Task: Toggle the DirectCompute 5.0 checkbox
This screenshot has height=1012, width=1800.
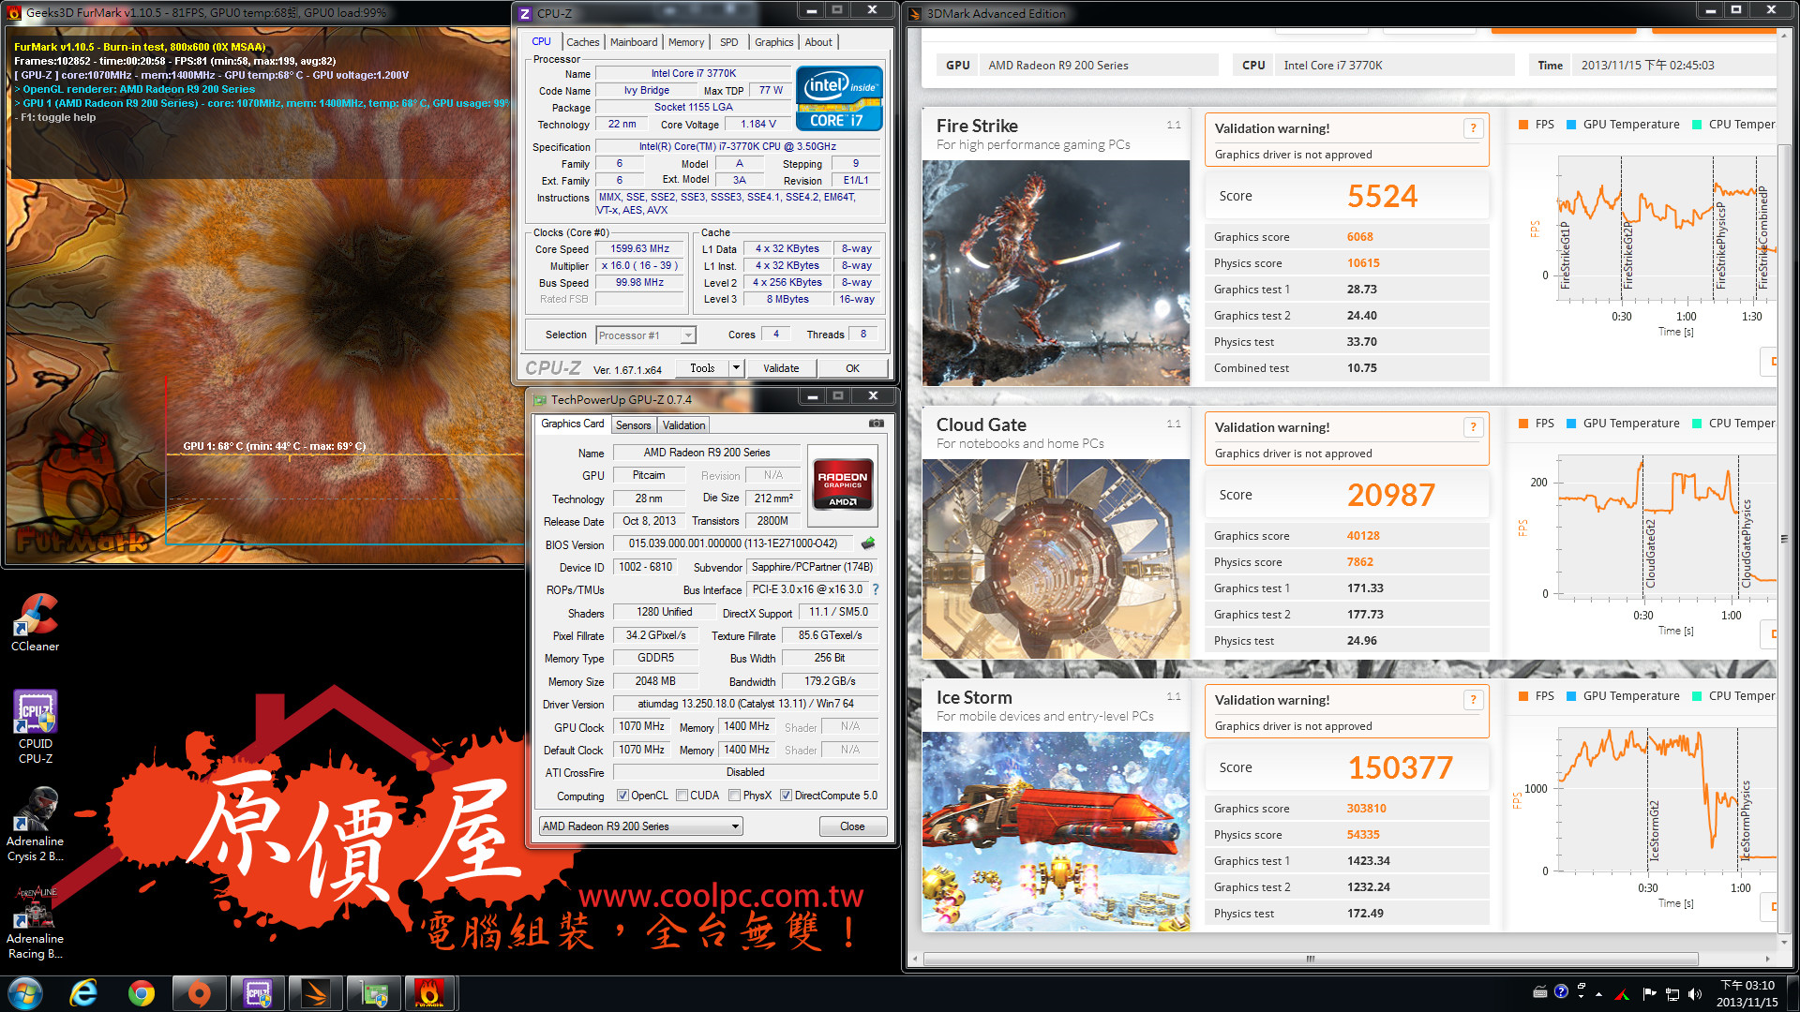Action: (786, 796)
